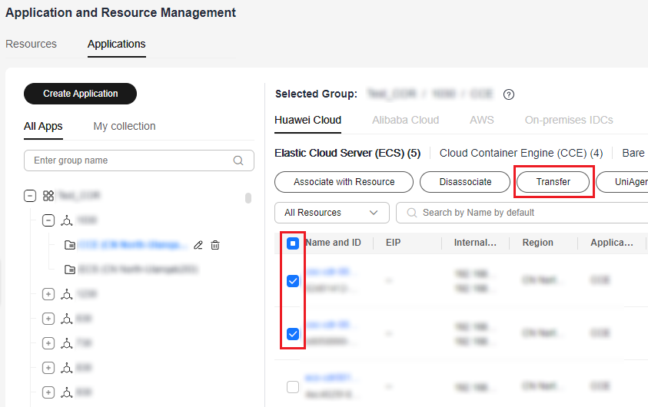This screenshot has height=407, width=648.
Task: Expand the last collapsed tree node
Action: (48, 392)
